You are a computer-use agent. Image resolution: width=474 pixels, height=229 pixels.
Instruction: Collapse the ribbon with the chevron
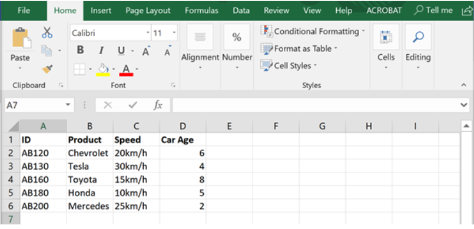[x=464, y=85]
